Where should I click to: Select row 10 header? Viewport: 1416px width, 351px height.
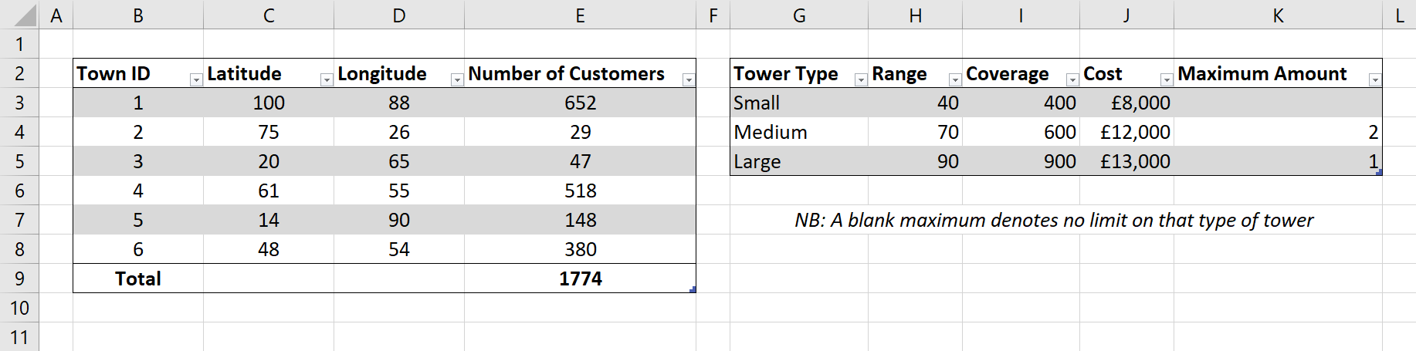pos(19,308)
